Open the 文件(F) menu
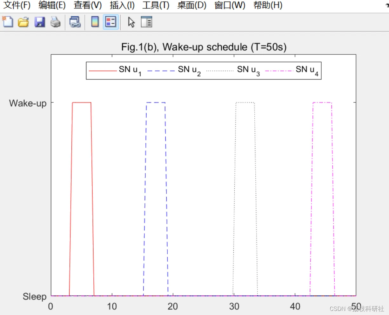Viewport: 389px width, 315px height. tap(17, 5)
